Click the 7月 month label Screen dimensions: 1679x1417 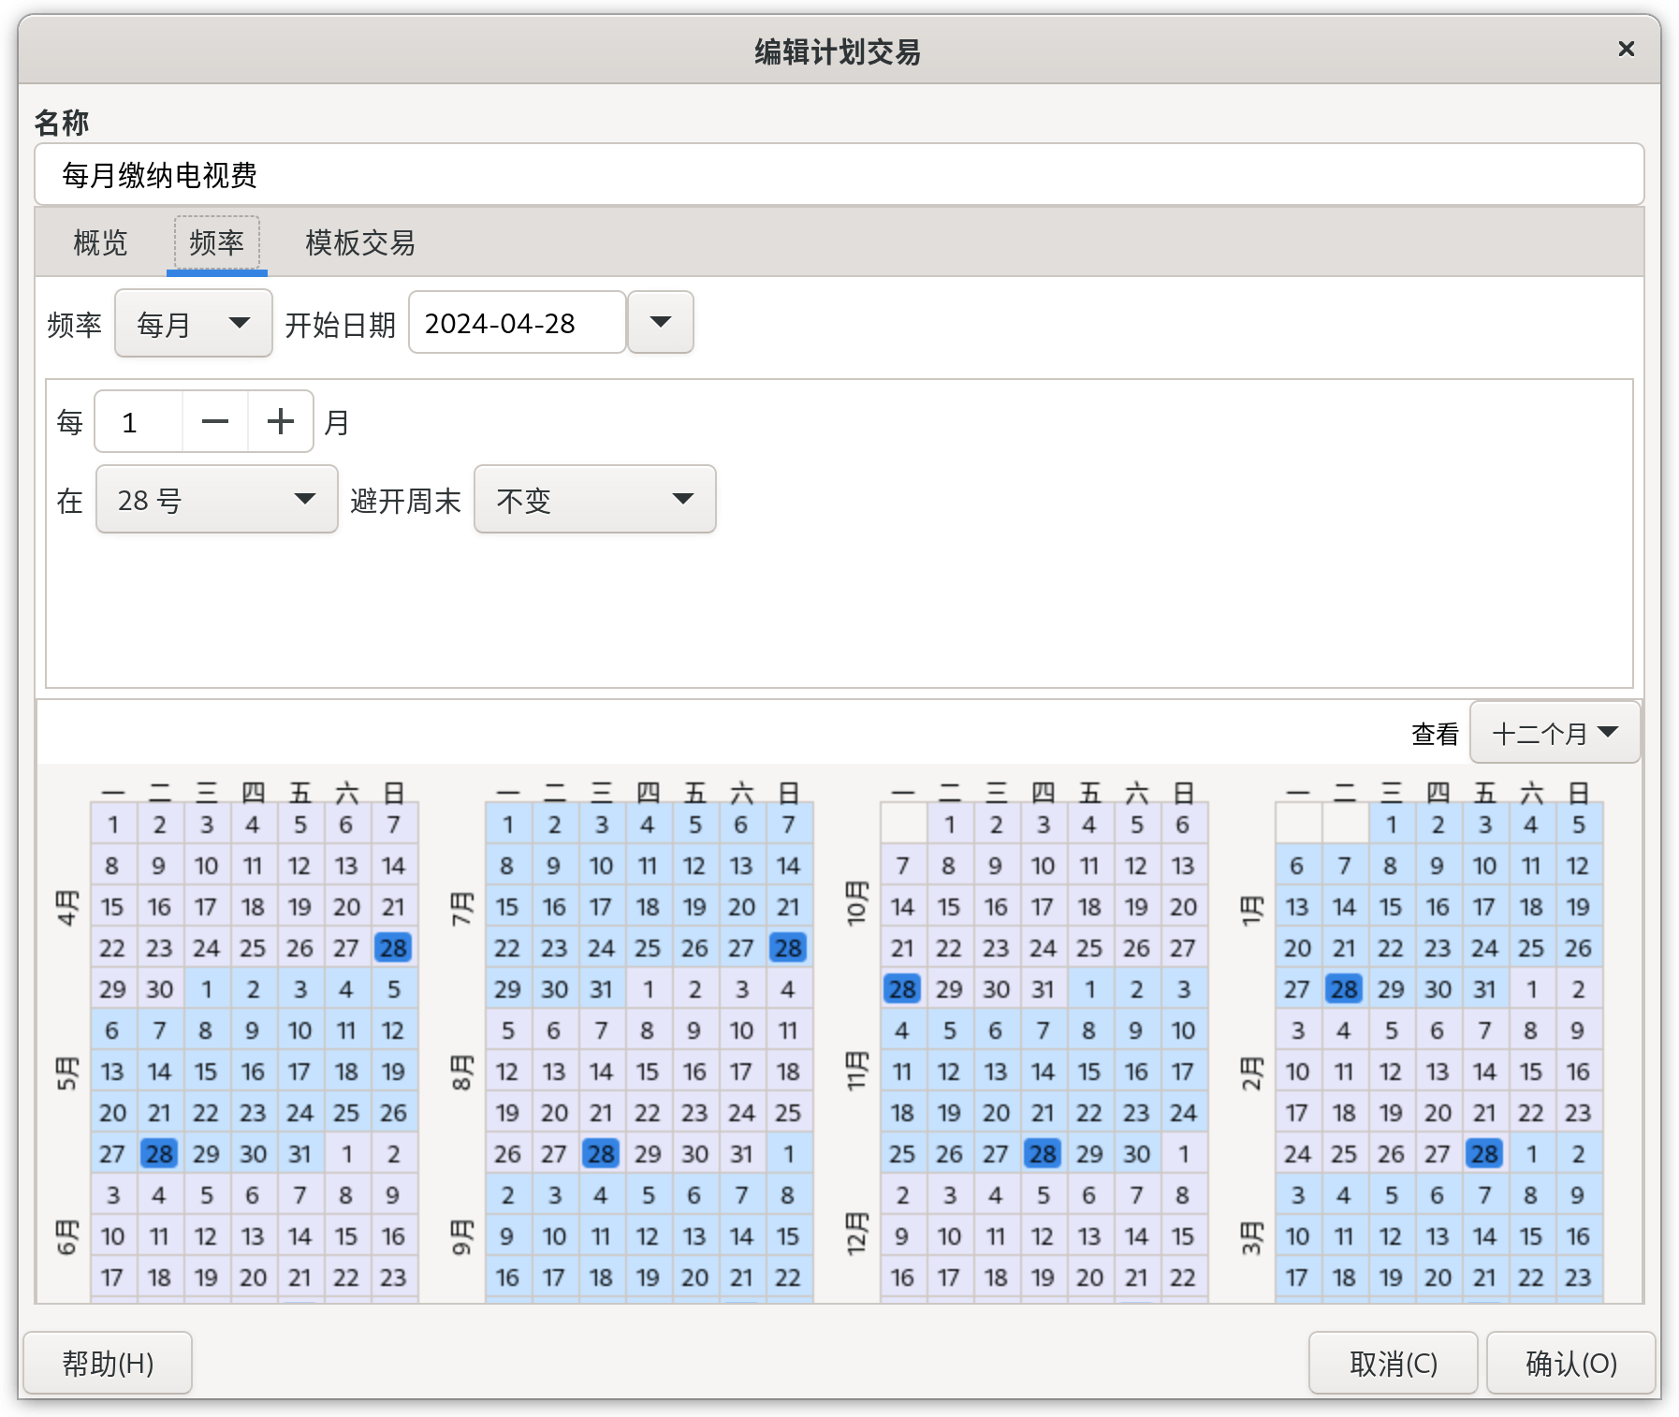[x=462, y=908]
